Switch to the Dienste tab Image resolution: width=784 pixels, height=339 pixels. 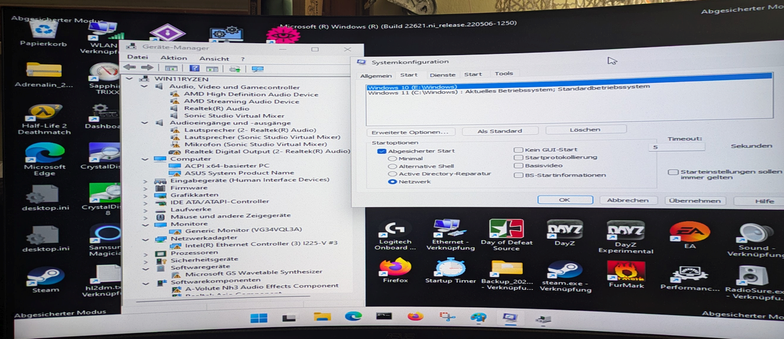[443, 75]
